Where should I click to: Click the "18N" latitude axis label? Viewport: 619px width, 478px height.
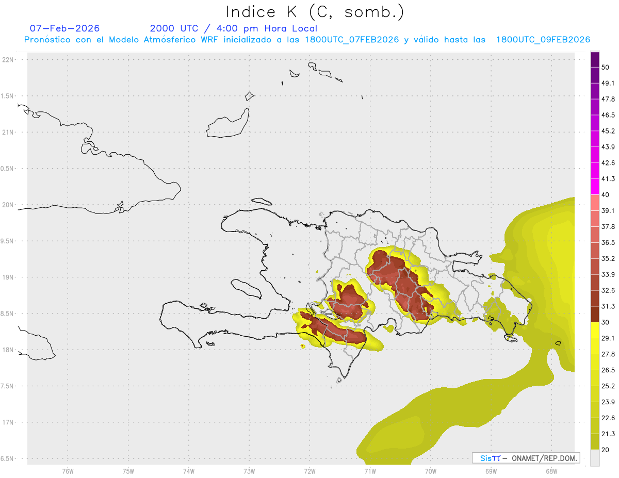click(8, 350)
